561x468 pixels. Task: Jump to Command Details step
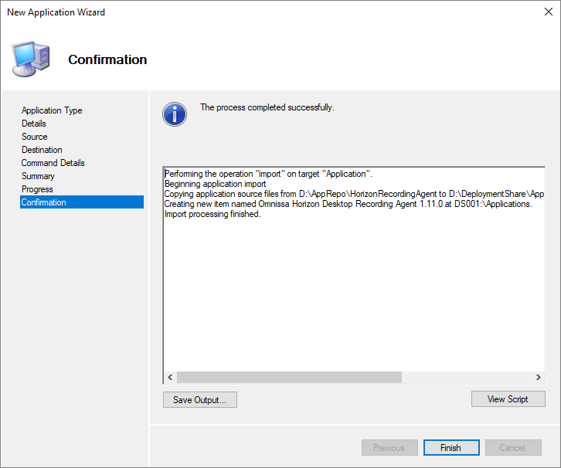pyautogui.click(x=53, y=163)
